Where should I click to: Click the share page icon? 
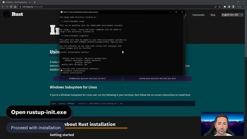(x=215, y=7)
